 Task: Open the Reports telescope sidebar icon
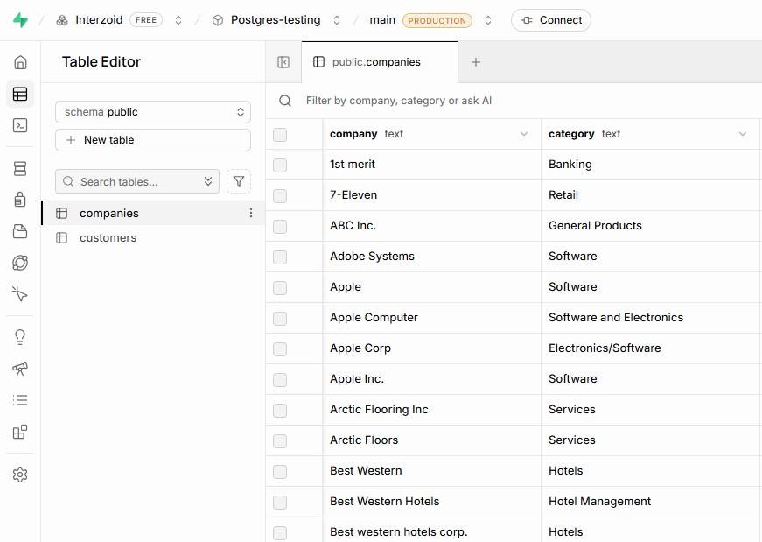[20, 369]
